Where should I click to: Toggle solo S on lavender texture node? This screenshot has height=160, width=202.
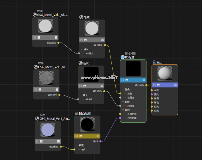37,141
